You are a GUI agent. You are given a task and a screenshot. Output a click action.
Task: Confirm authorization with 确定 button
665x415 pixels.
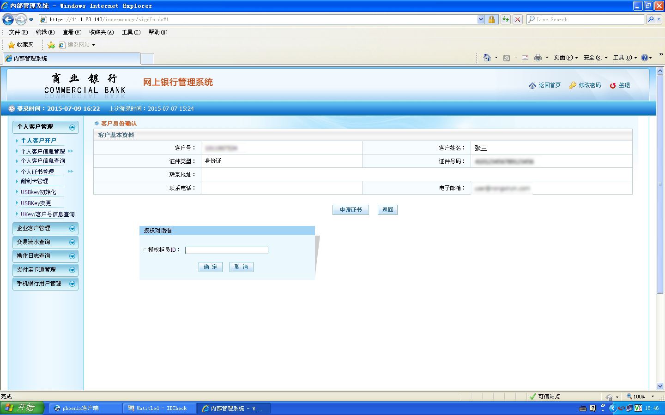click(x=211, y=267)
